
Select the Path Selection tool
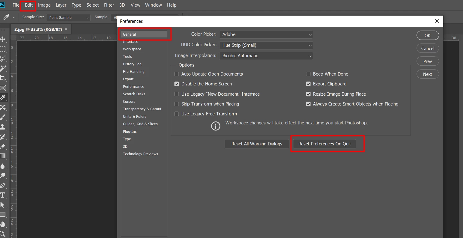pos(3,205)
